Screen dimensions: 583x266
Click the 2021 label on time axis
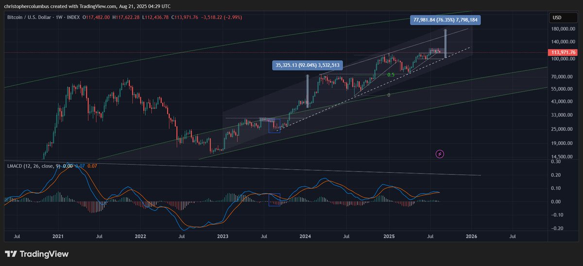click(58, 236)
